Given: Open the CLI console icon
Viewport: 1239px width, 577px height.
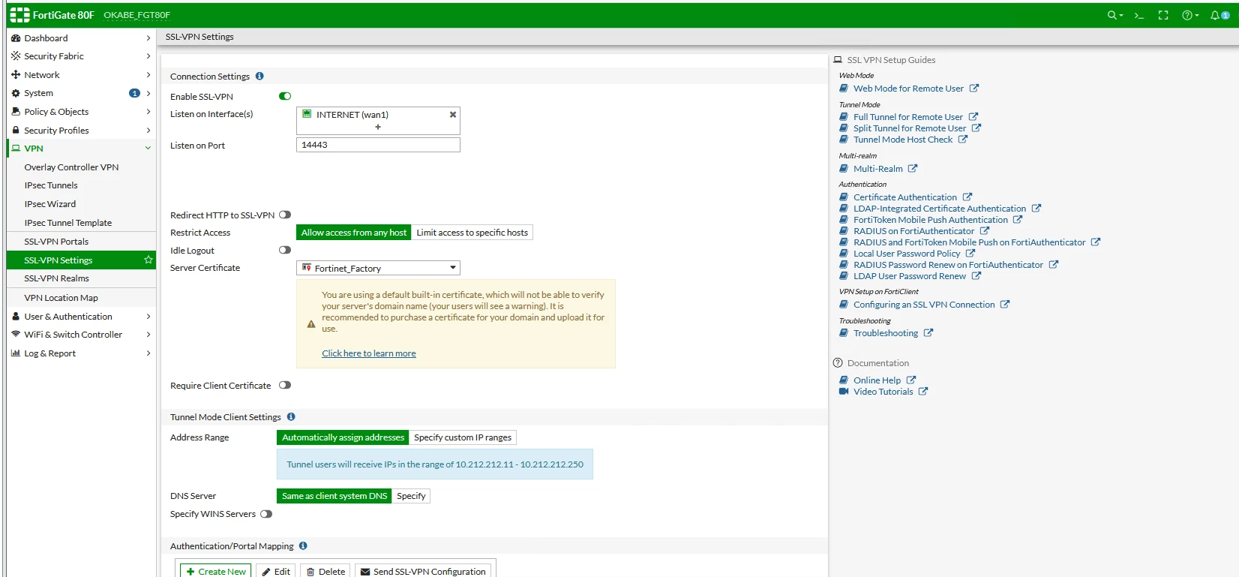Looking at the screenshot, I should pyautogui.click(x=1139, y=15).
